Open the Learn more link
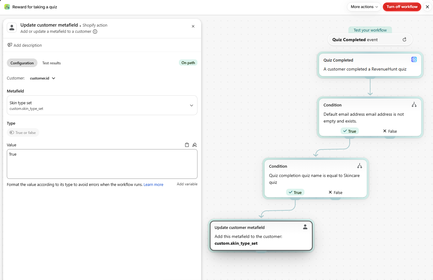Screen dimensions: 433x280 point(153,185)
